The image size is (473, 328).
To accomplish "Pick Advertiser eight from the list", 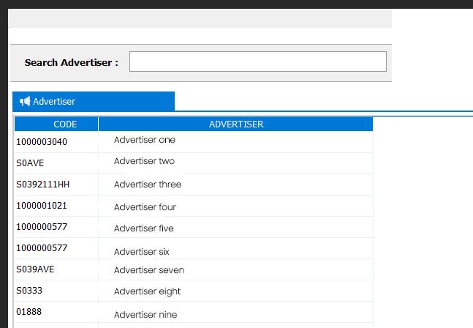I will coord(147,291).
